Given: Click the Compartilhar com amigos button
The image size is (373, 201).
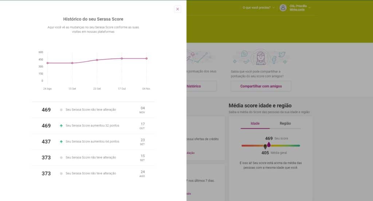Looking at the screenshot, I should click(261, 86).
